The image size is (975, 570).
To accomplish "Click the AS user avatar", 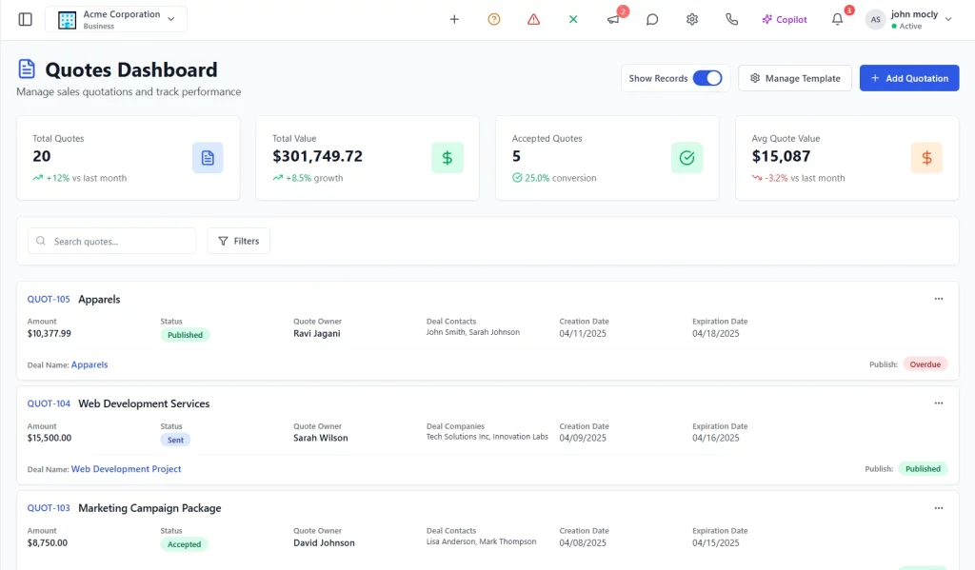I will [876, 19].
